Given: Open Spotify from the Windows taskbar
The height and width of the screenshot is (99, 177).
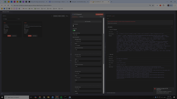Looking at the screenshot, I should [x=61, y=97].
